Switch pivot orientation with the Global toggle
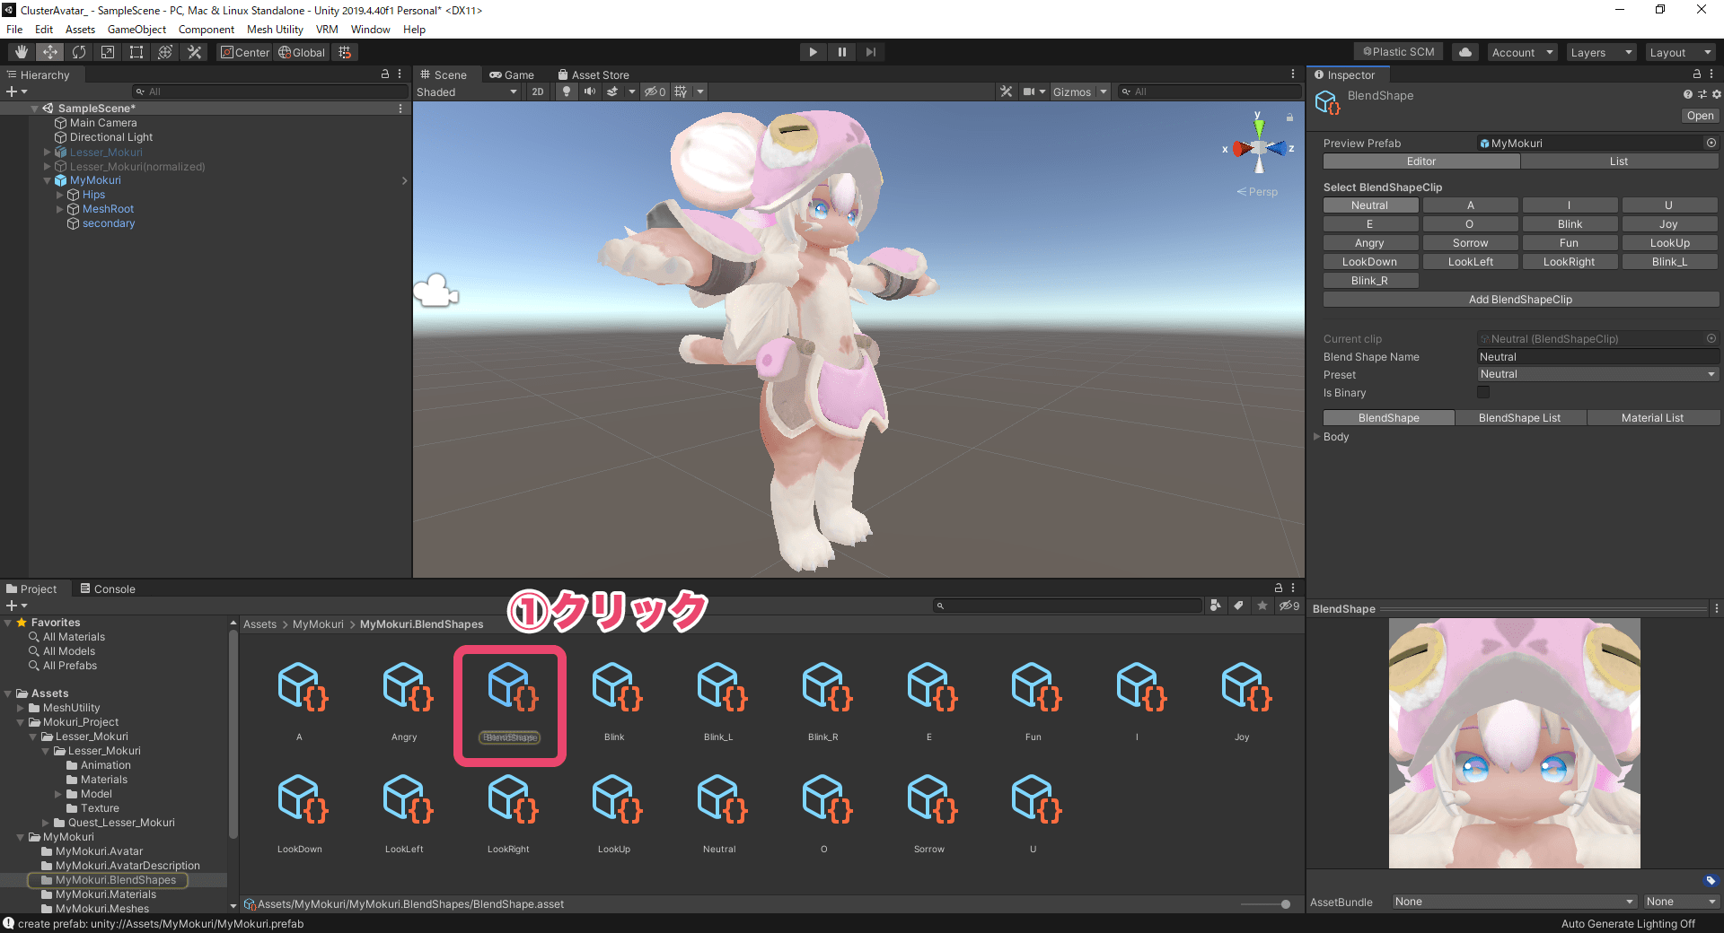This screenshot has height=933, width=1724. tap(302, 52)
